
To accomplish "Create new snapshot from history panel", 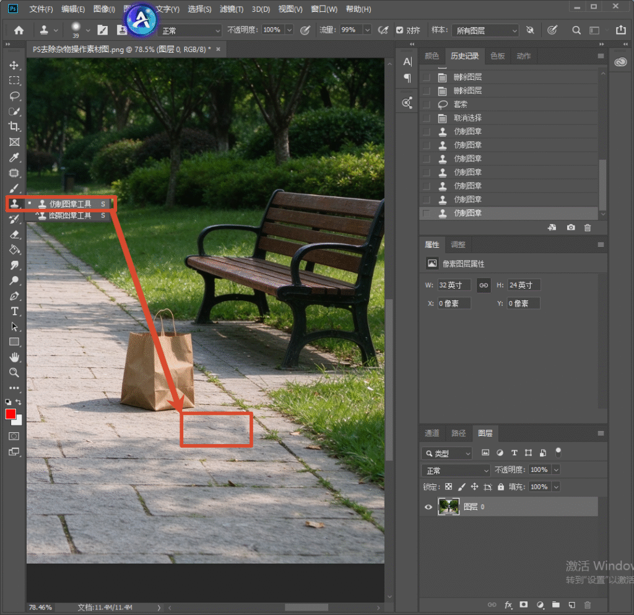I will click(570, 228).
